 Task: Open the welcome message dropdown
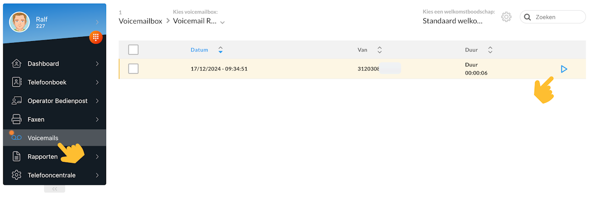[453, 21]
